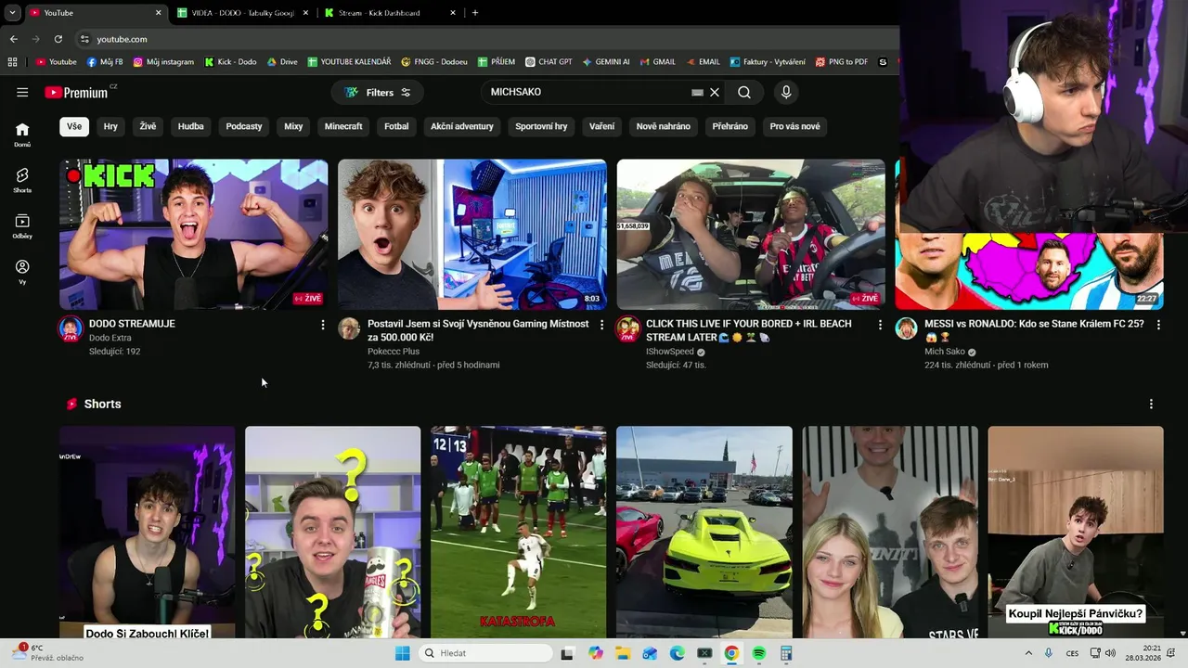Go back in browser history
1188x668 pixels.
click(x=14, y=39)
